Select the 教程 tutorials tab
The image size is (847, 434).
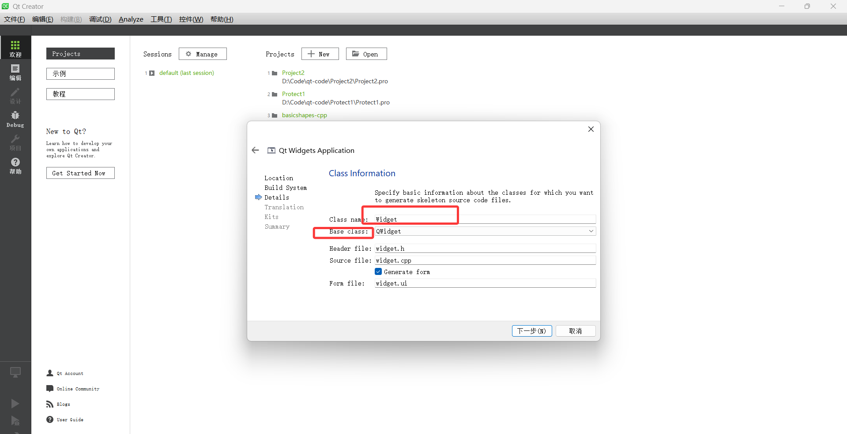pyautogui.click(x=80, y=94)
